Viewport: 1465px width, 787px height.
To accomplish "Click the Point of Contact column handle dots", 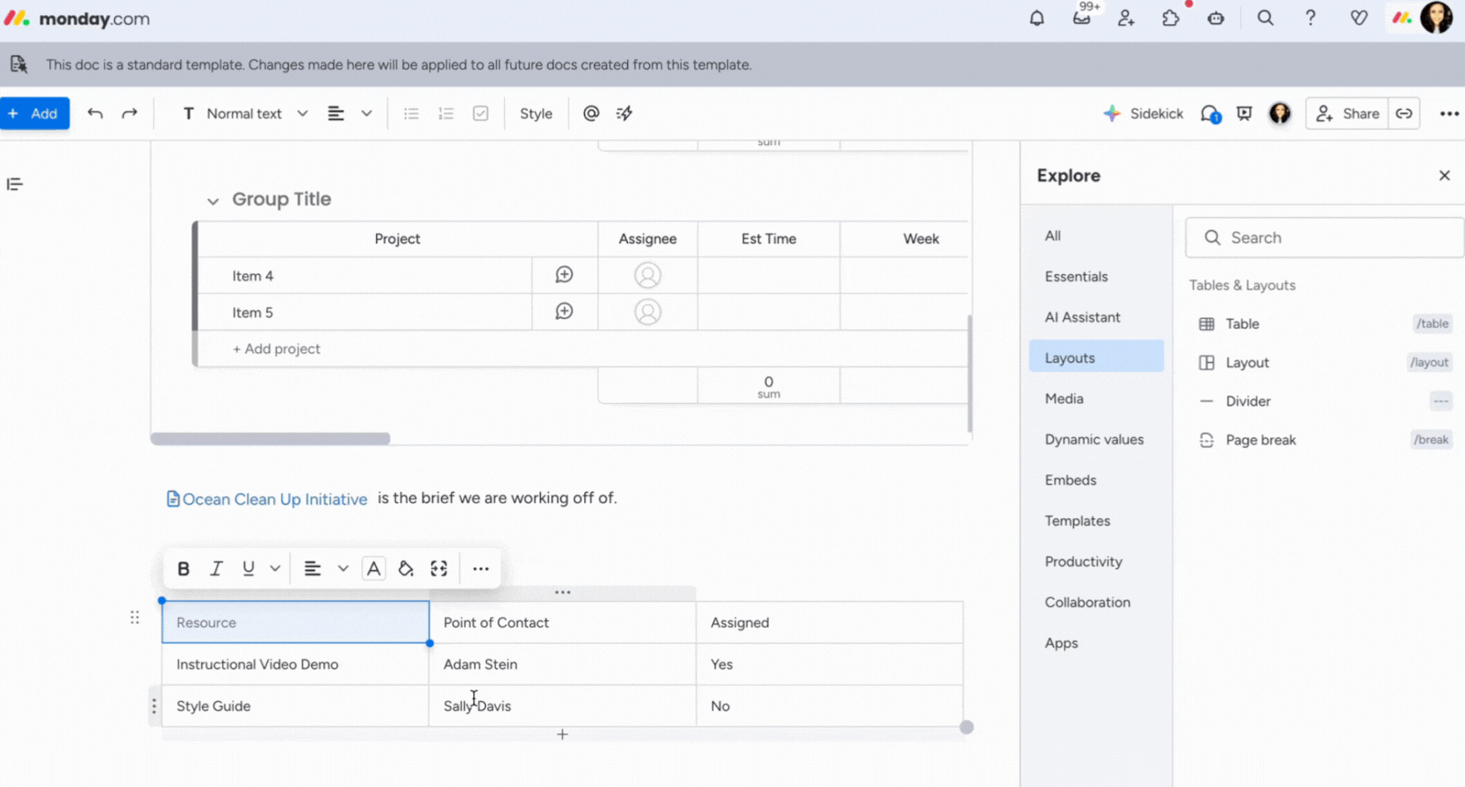I will [562, 593].
